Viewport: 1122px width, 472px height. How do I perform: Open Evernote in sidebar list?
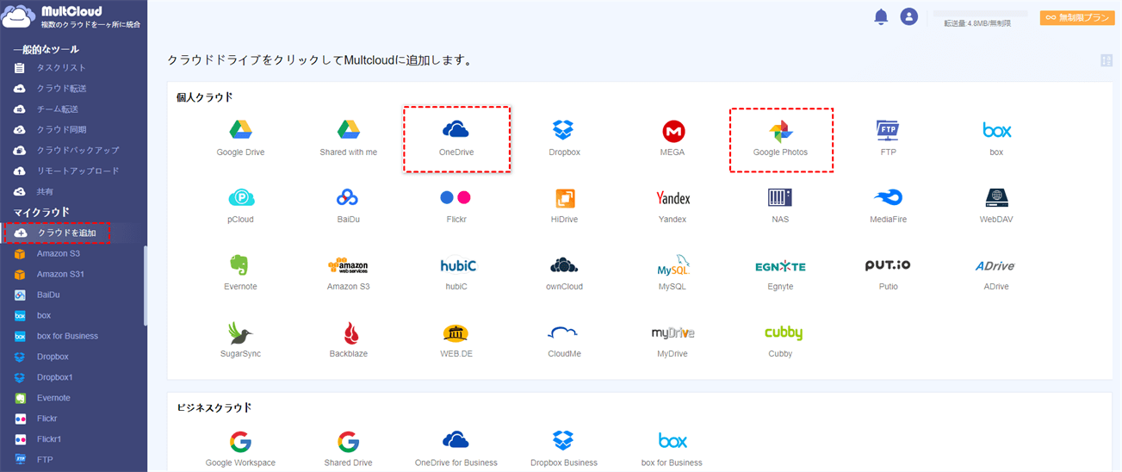click(53, 398)
